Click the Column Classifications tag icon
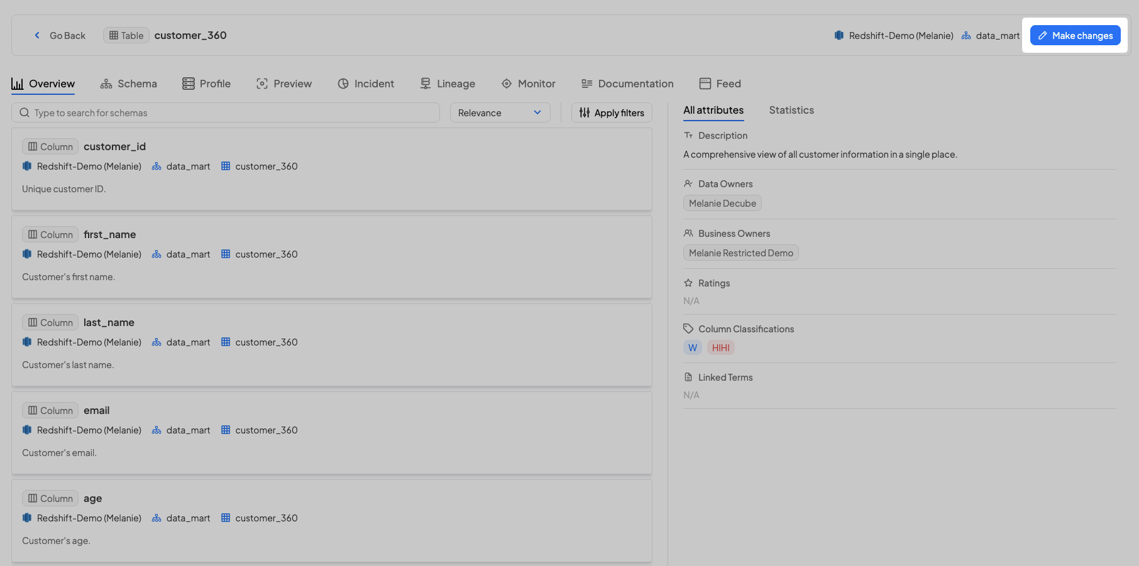 (688, 329)
